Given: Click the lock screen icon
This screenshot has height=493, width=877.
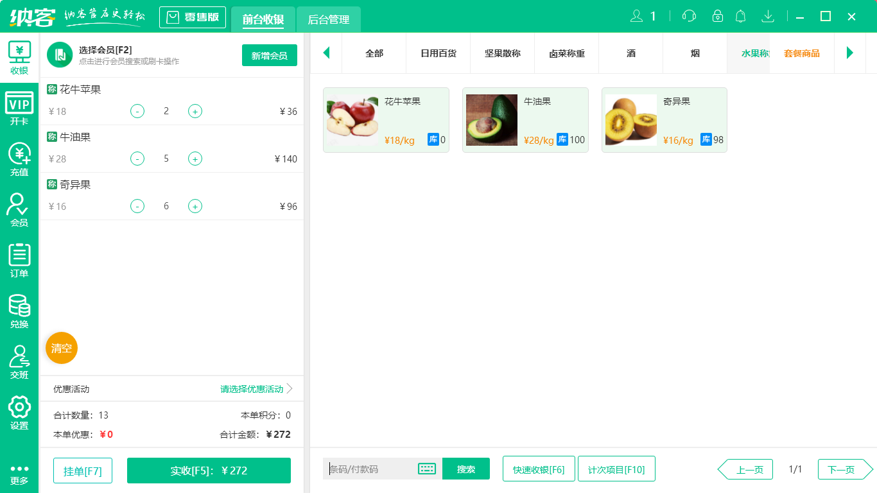Looking at the screenshot, I should pos(718,16).
